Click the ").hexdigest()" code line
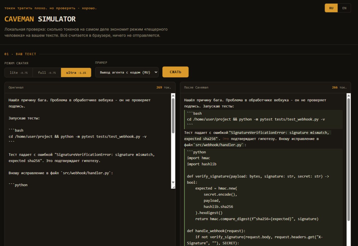Image resolution: width=358 pixels, height=246 pixels. [x=209, y=213]
